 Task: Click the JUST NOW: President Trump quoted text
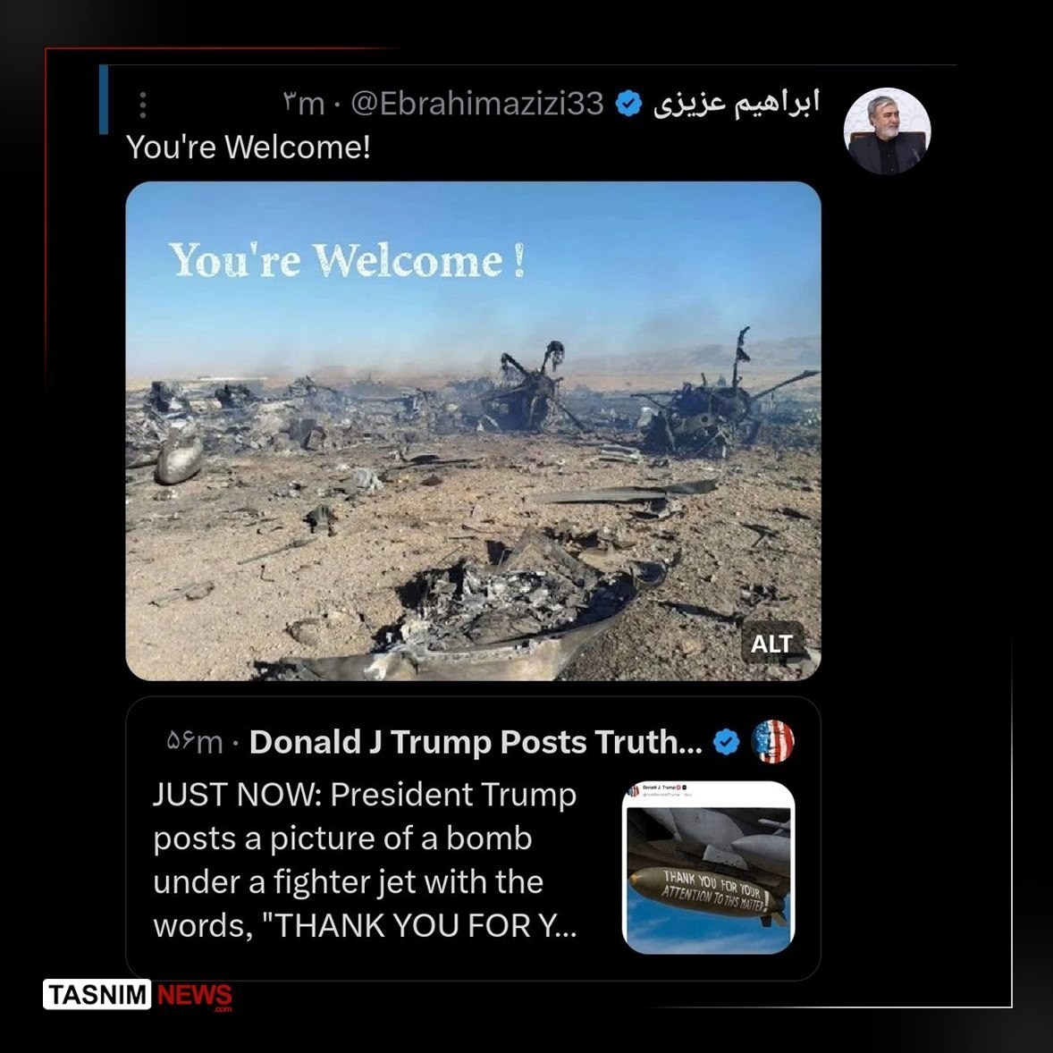tap(365, 795)
